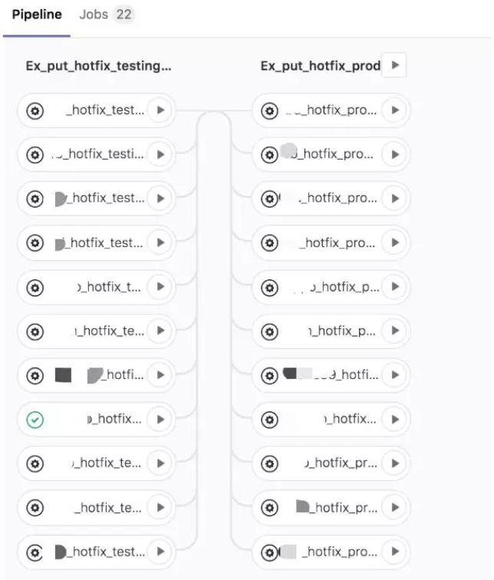Play the o_hotfix... job in prod column
The width and height of the screenshot is (494, 580).
pos(395,420)
